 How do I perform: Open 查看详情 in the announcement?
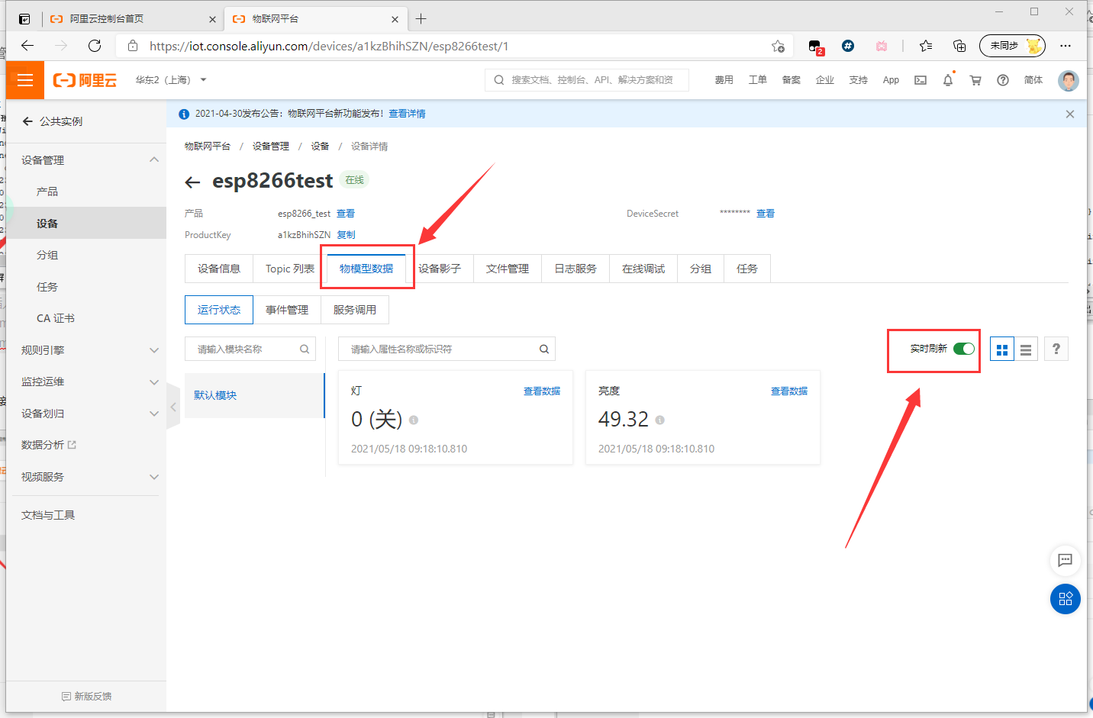tap(407, 114)
